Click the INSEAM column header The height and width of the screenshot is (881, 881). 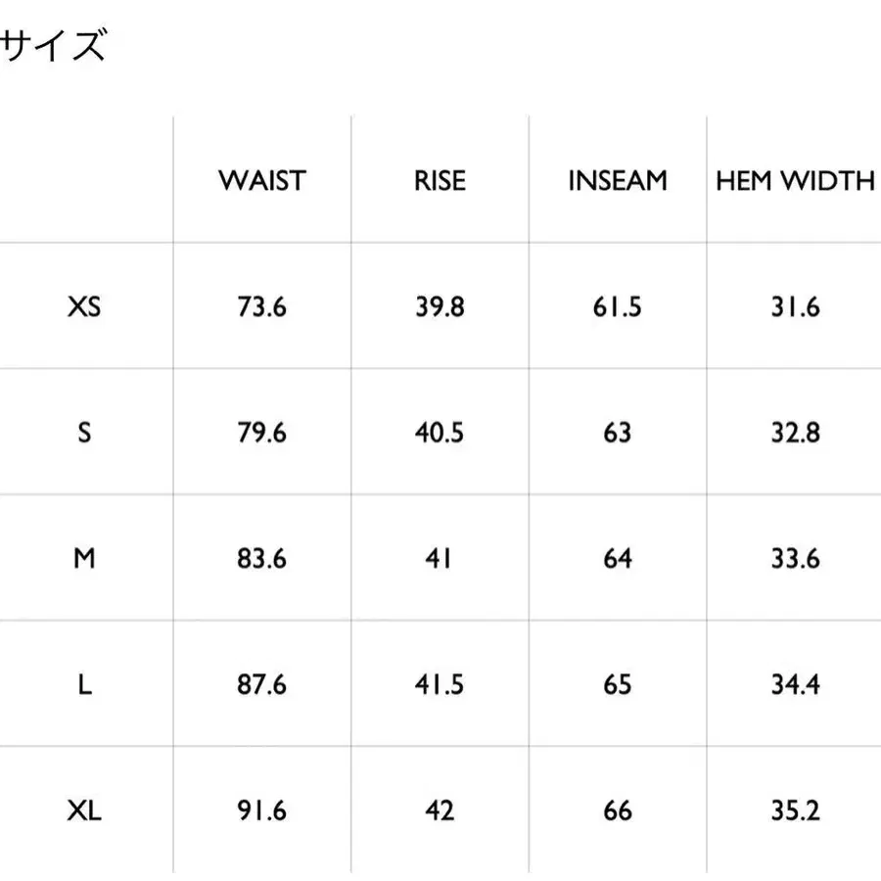tap(618, 181)
